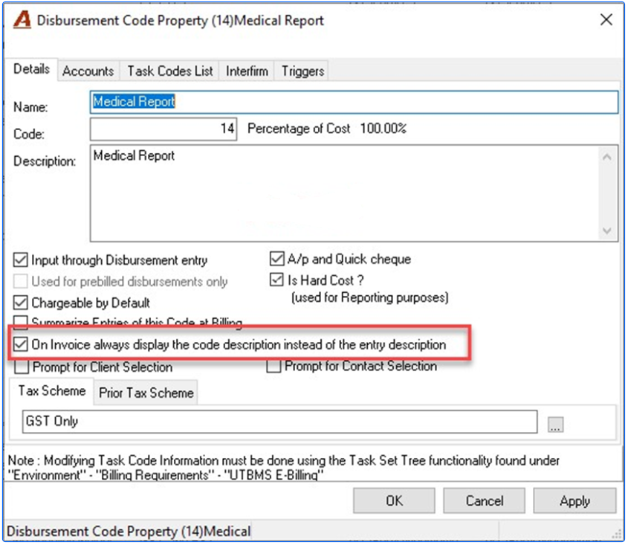Image resolution: width=628 pixels, height=545 pixels.
Task: Uncheck Is Hard Cost checkbox
Action: tap(276, 280)
